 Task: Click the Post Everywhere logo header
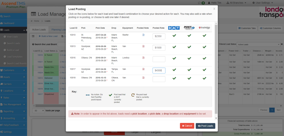coord(189,28)
